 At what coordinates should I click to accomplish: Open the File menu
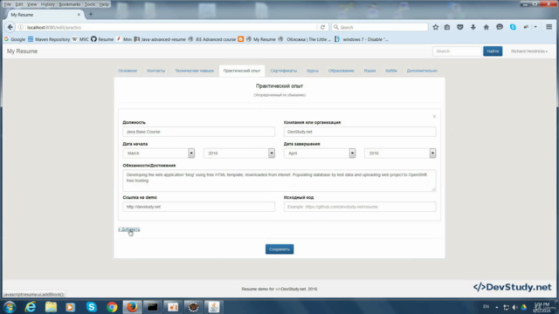8,4
